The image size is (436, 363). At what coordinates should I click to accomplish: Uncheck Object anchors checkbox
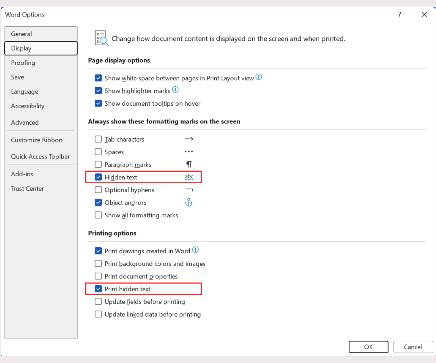click(x=98, y=202)
